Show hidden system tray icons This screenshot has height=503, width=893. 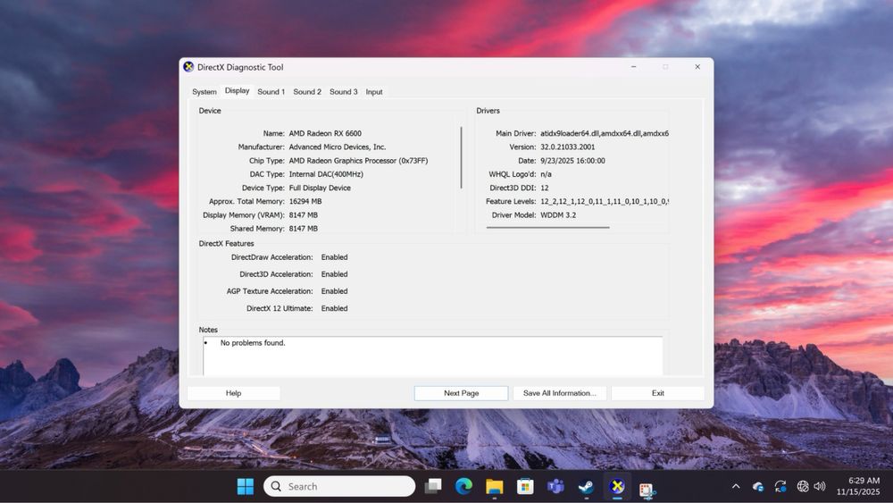coord(736,487)
